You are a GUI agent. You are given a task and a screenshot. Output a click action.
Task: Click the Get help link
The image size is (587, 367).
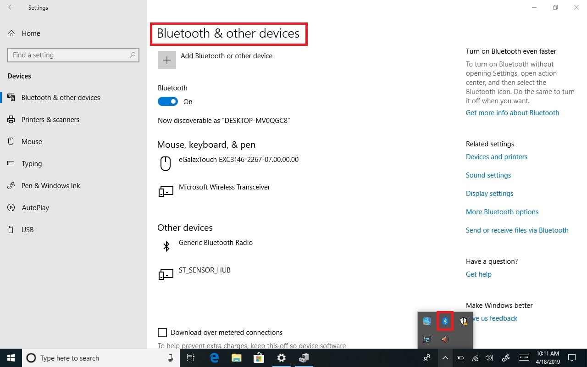coord(479,274)
